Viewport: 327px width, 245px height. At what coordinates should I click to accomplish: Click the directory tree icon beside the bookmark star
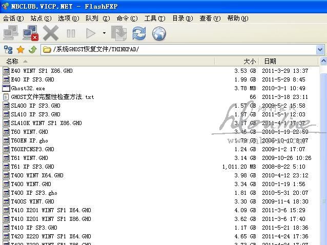tap(8, 50)
